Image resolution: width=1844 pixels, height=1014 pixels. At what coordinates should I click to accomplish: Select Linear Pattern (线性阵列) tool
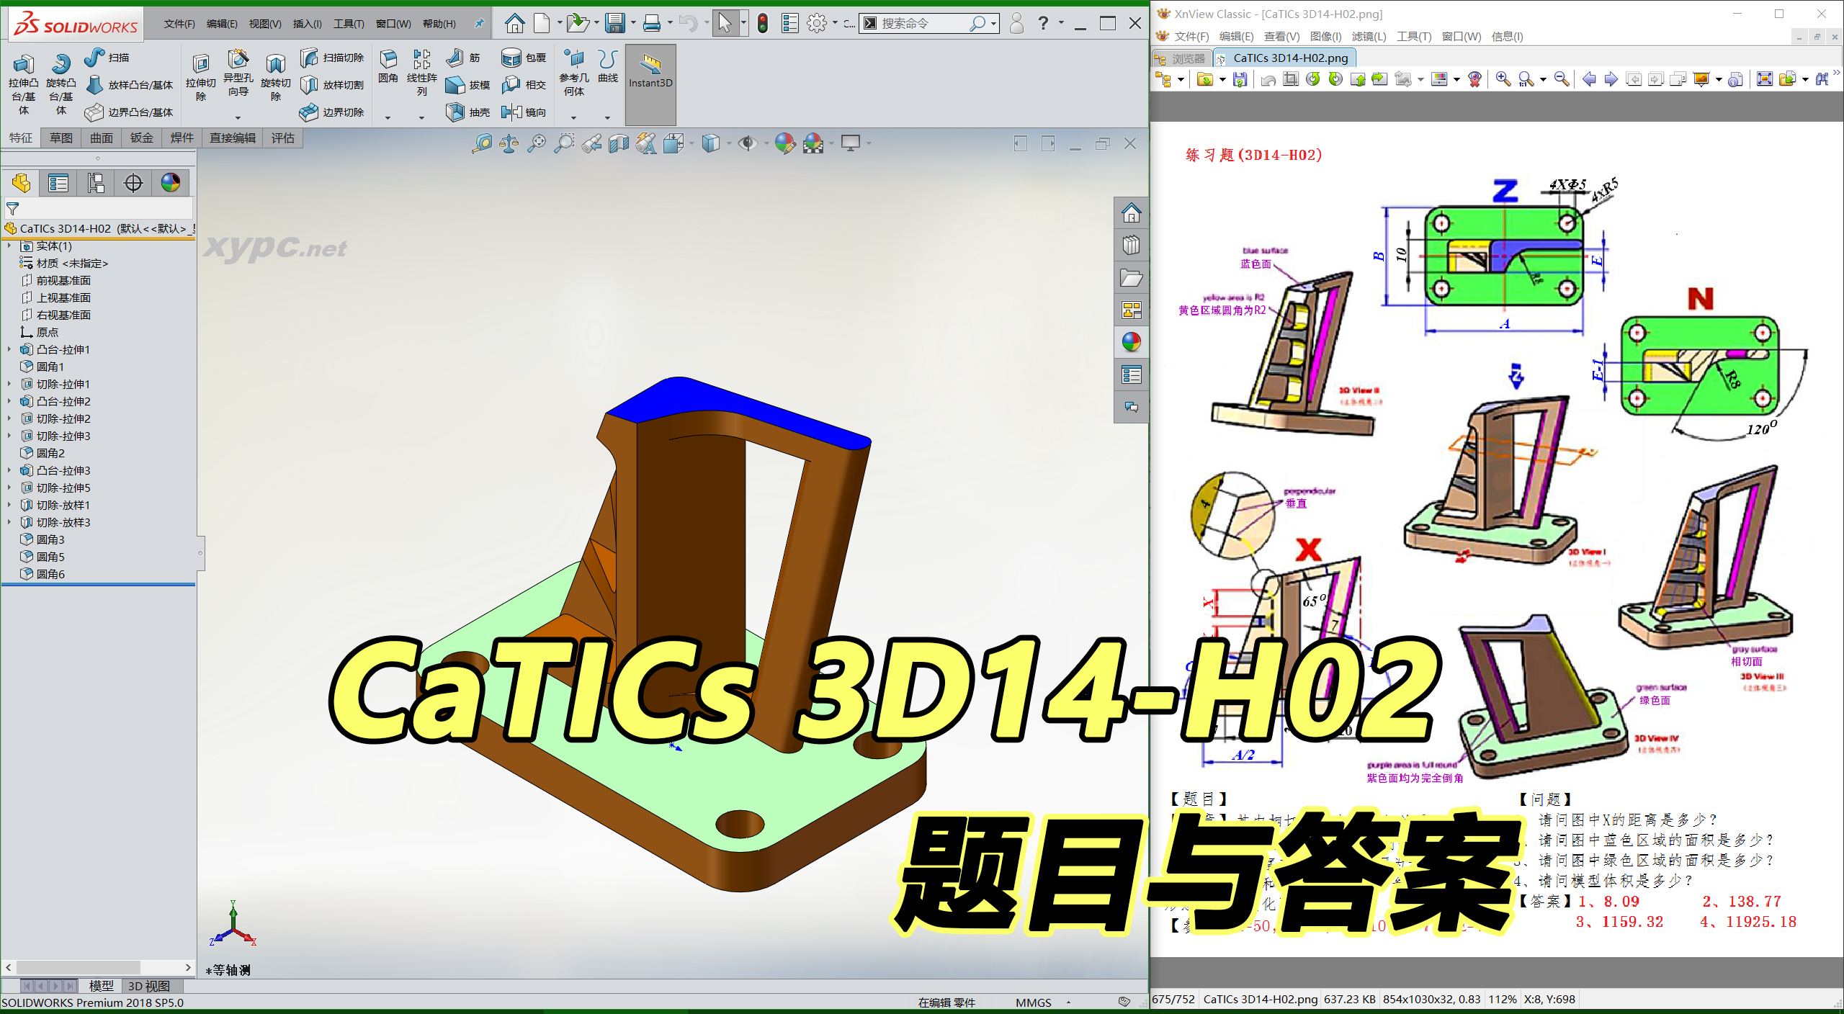pos(422,72)
